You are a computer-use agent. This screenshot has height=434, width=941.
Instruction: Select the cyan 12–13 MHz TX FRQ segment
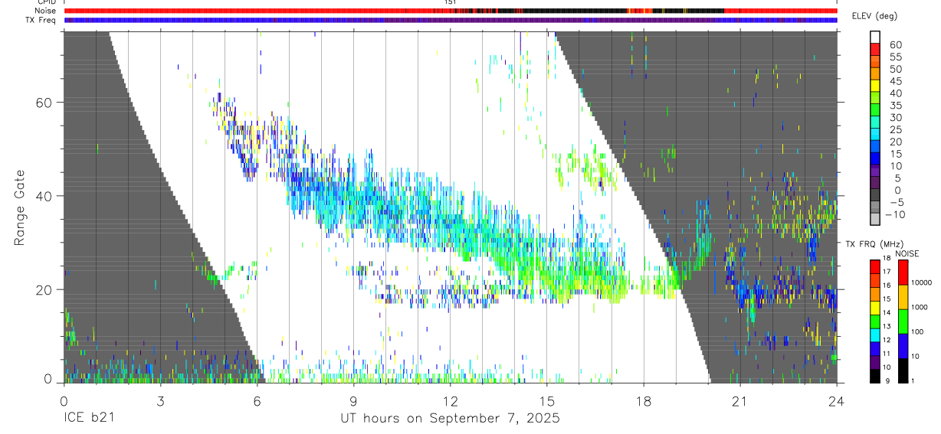(874, 334)
